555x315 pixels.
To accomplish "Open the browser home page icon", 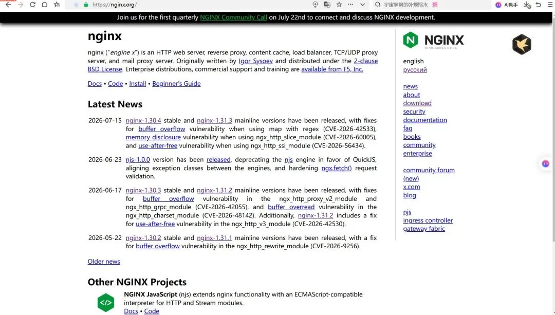I will (x=45, y=5).
